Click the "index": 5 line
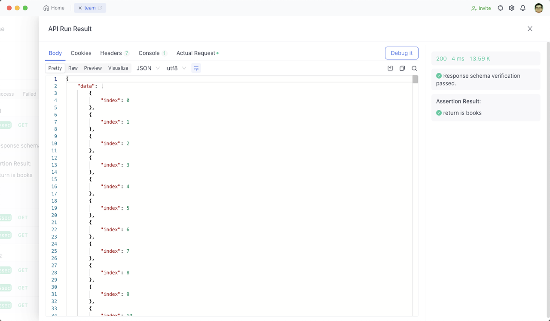The width and height of the screenshot is (550, 321). tap(115, 208)
